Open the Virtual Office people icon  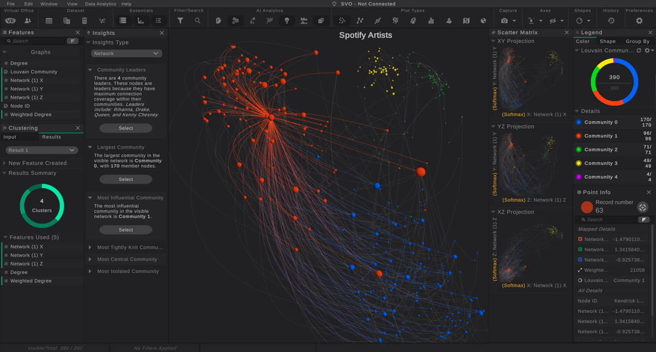pyautogui.click(x=27, y=21)
